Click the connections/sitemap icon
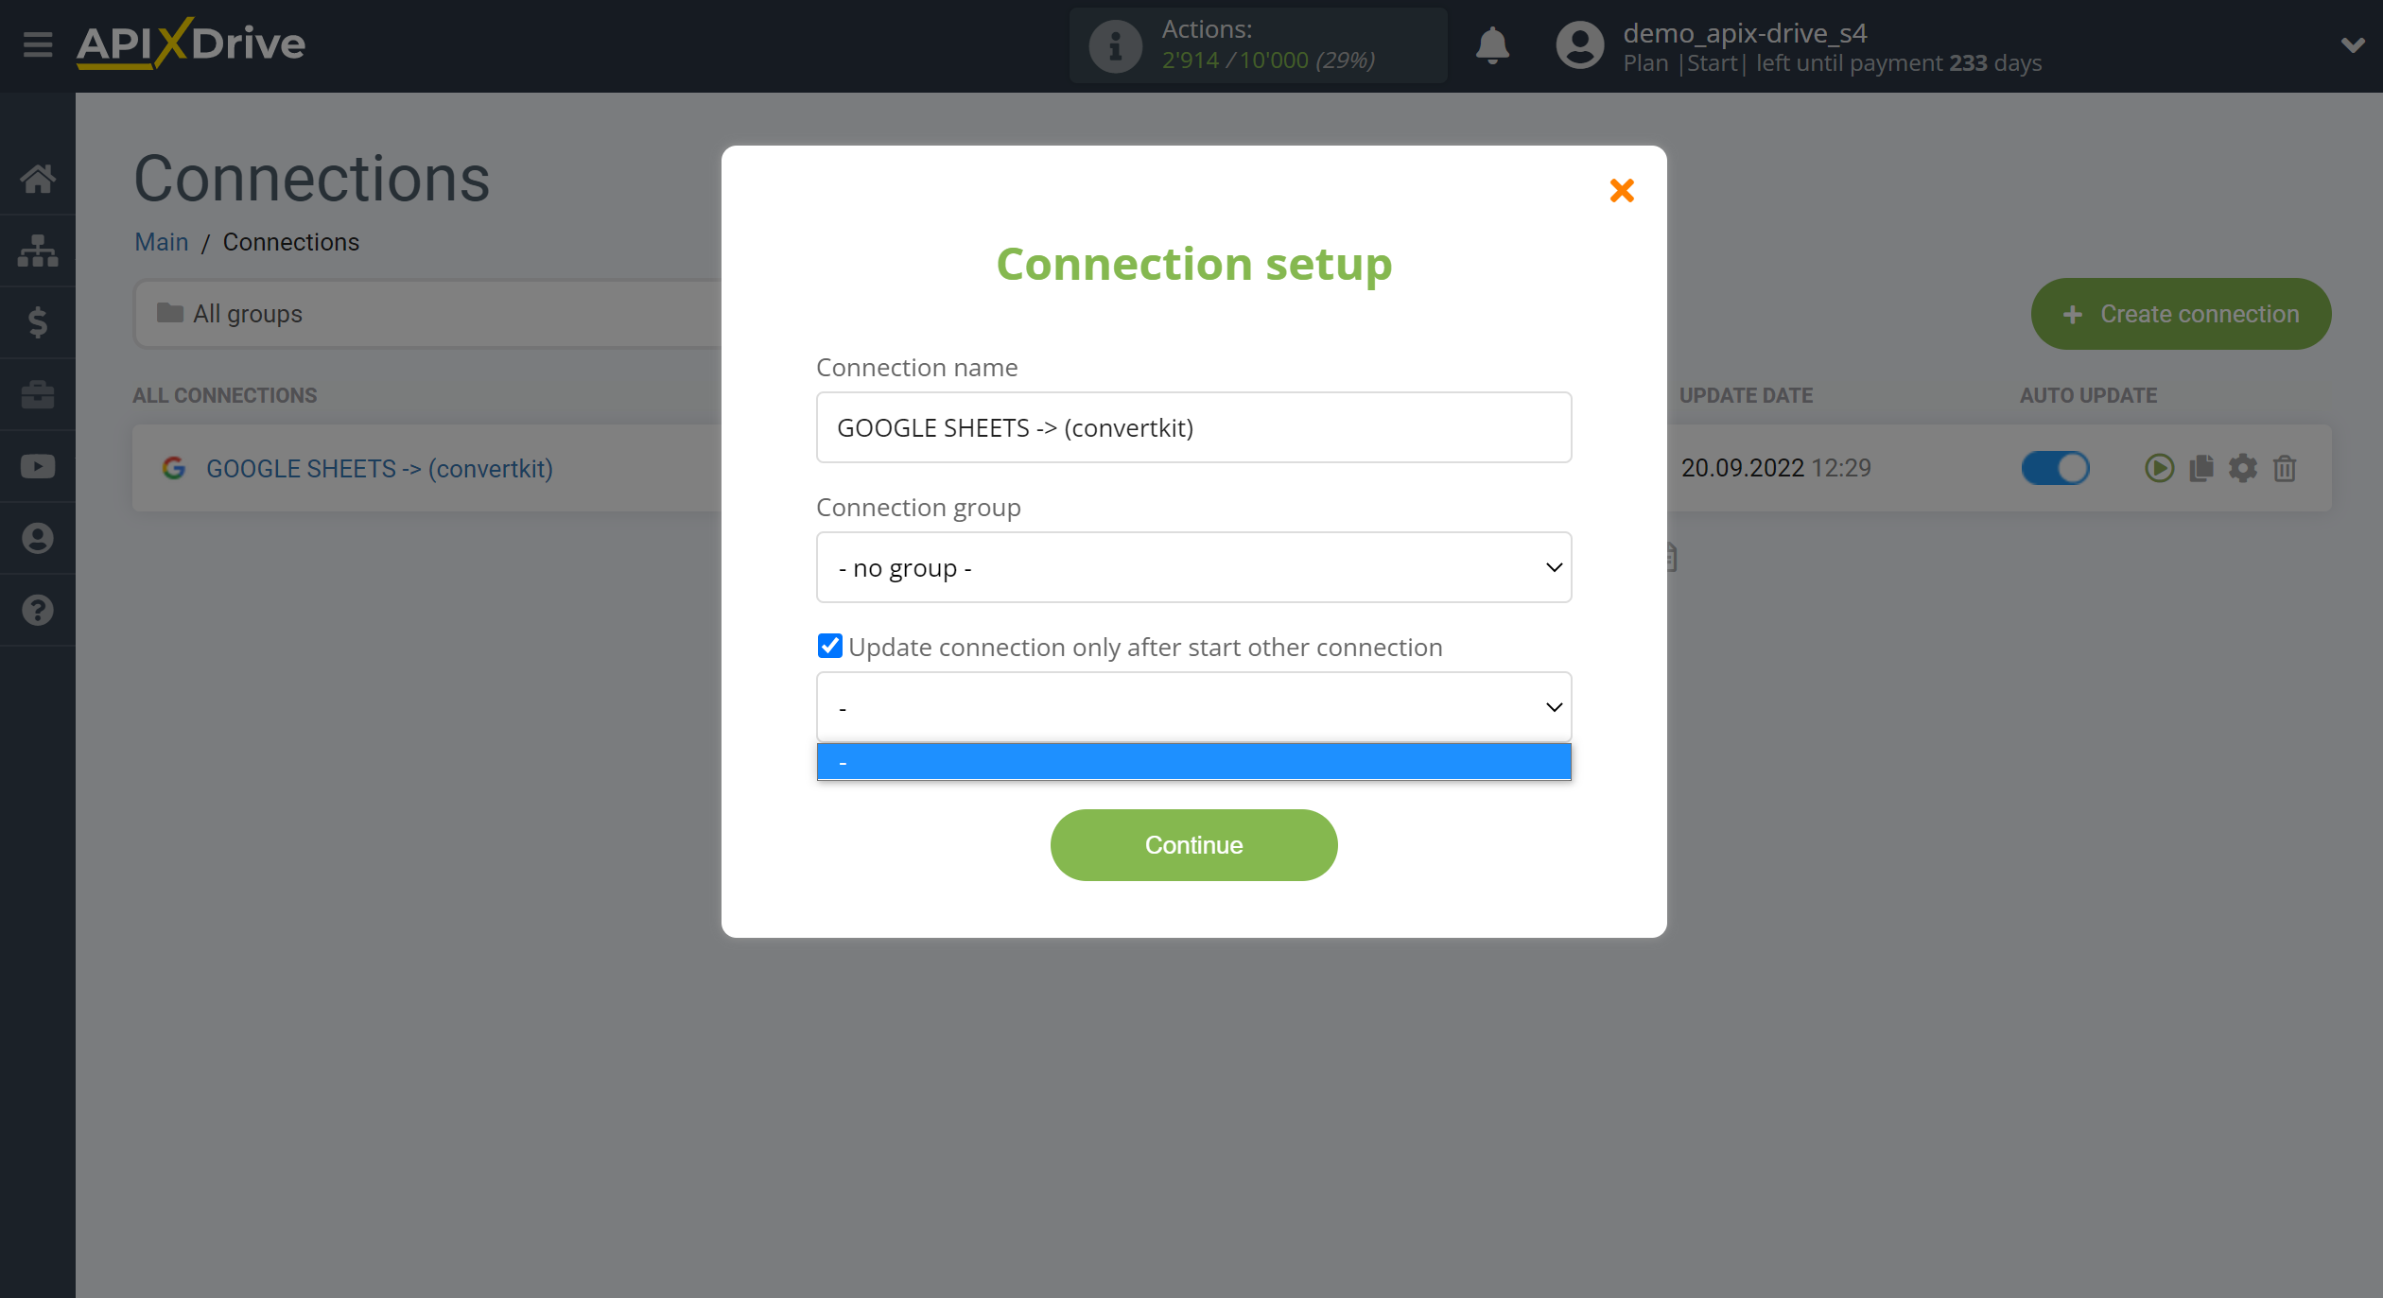Viewport: 2383px width, 1298px height. (39, 251)
